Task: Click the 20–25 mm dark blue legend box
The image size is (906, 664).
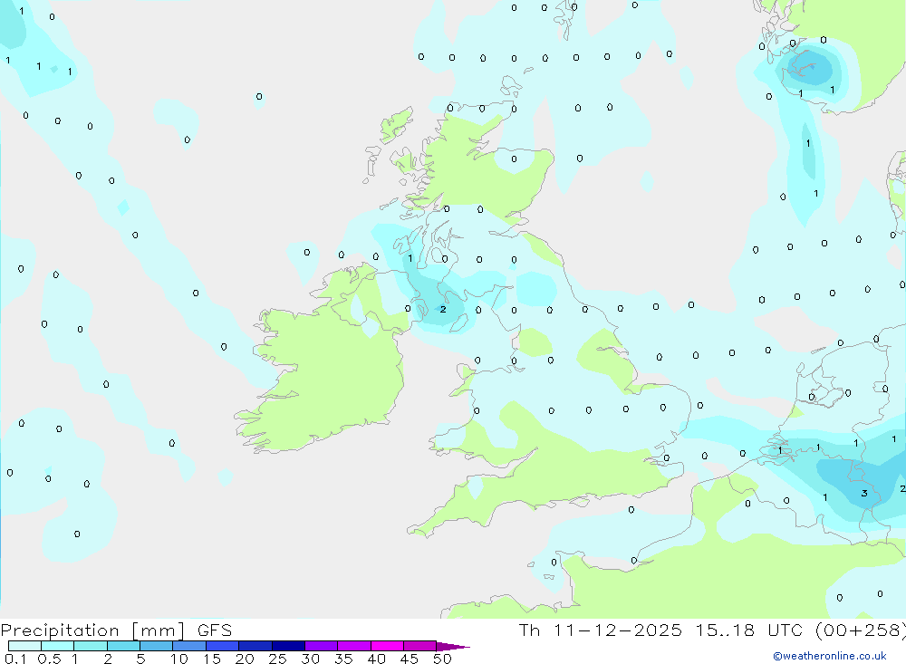Action: 255,646
